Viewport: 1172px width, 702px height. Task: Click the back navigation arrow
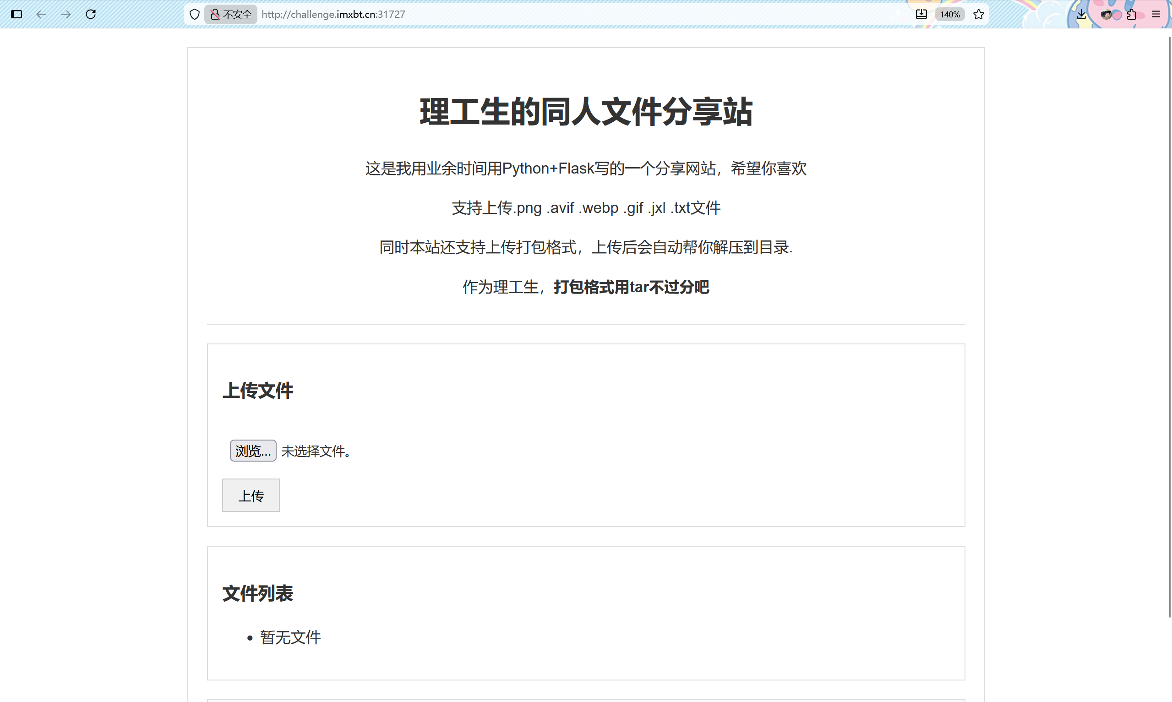[x=42, y=14]
